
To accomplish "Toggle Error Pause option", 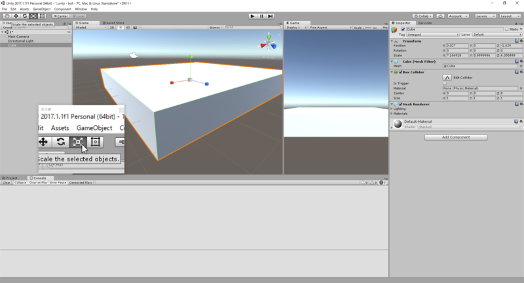I will coord(58,182).
